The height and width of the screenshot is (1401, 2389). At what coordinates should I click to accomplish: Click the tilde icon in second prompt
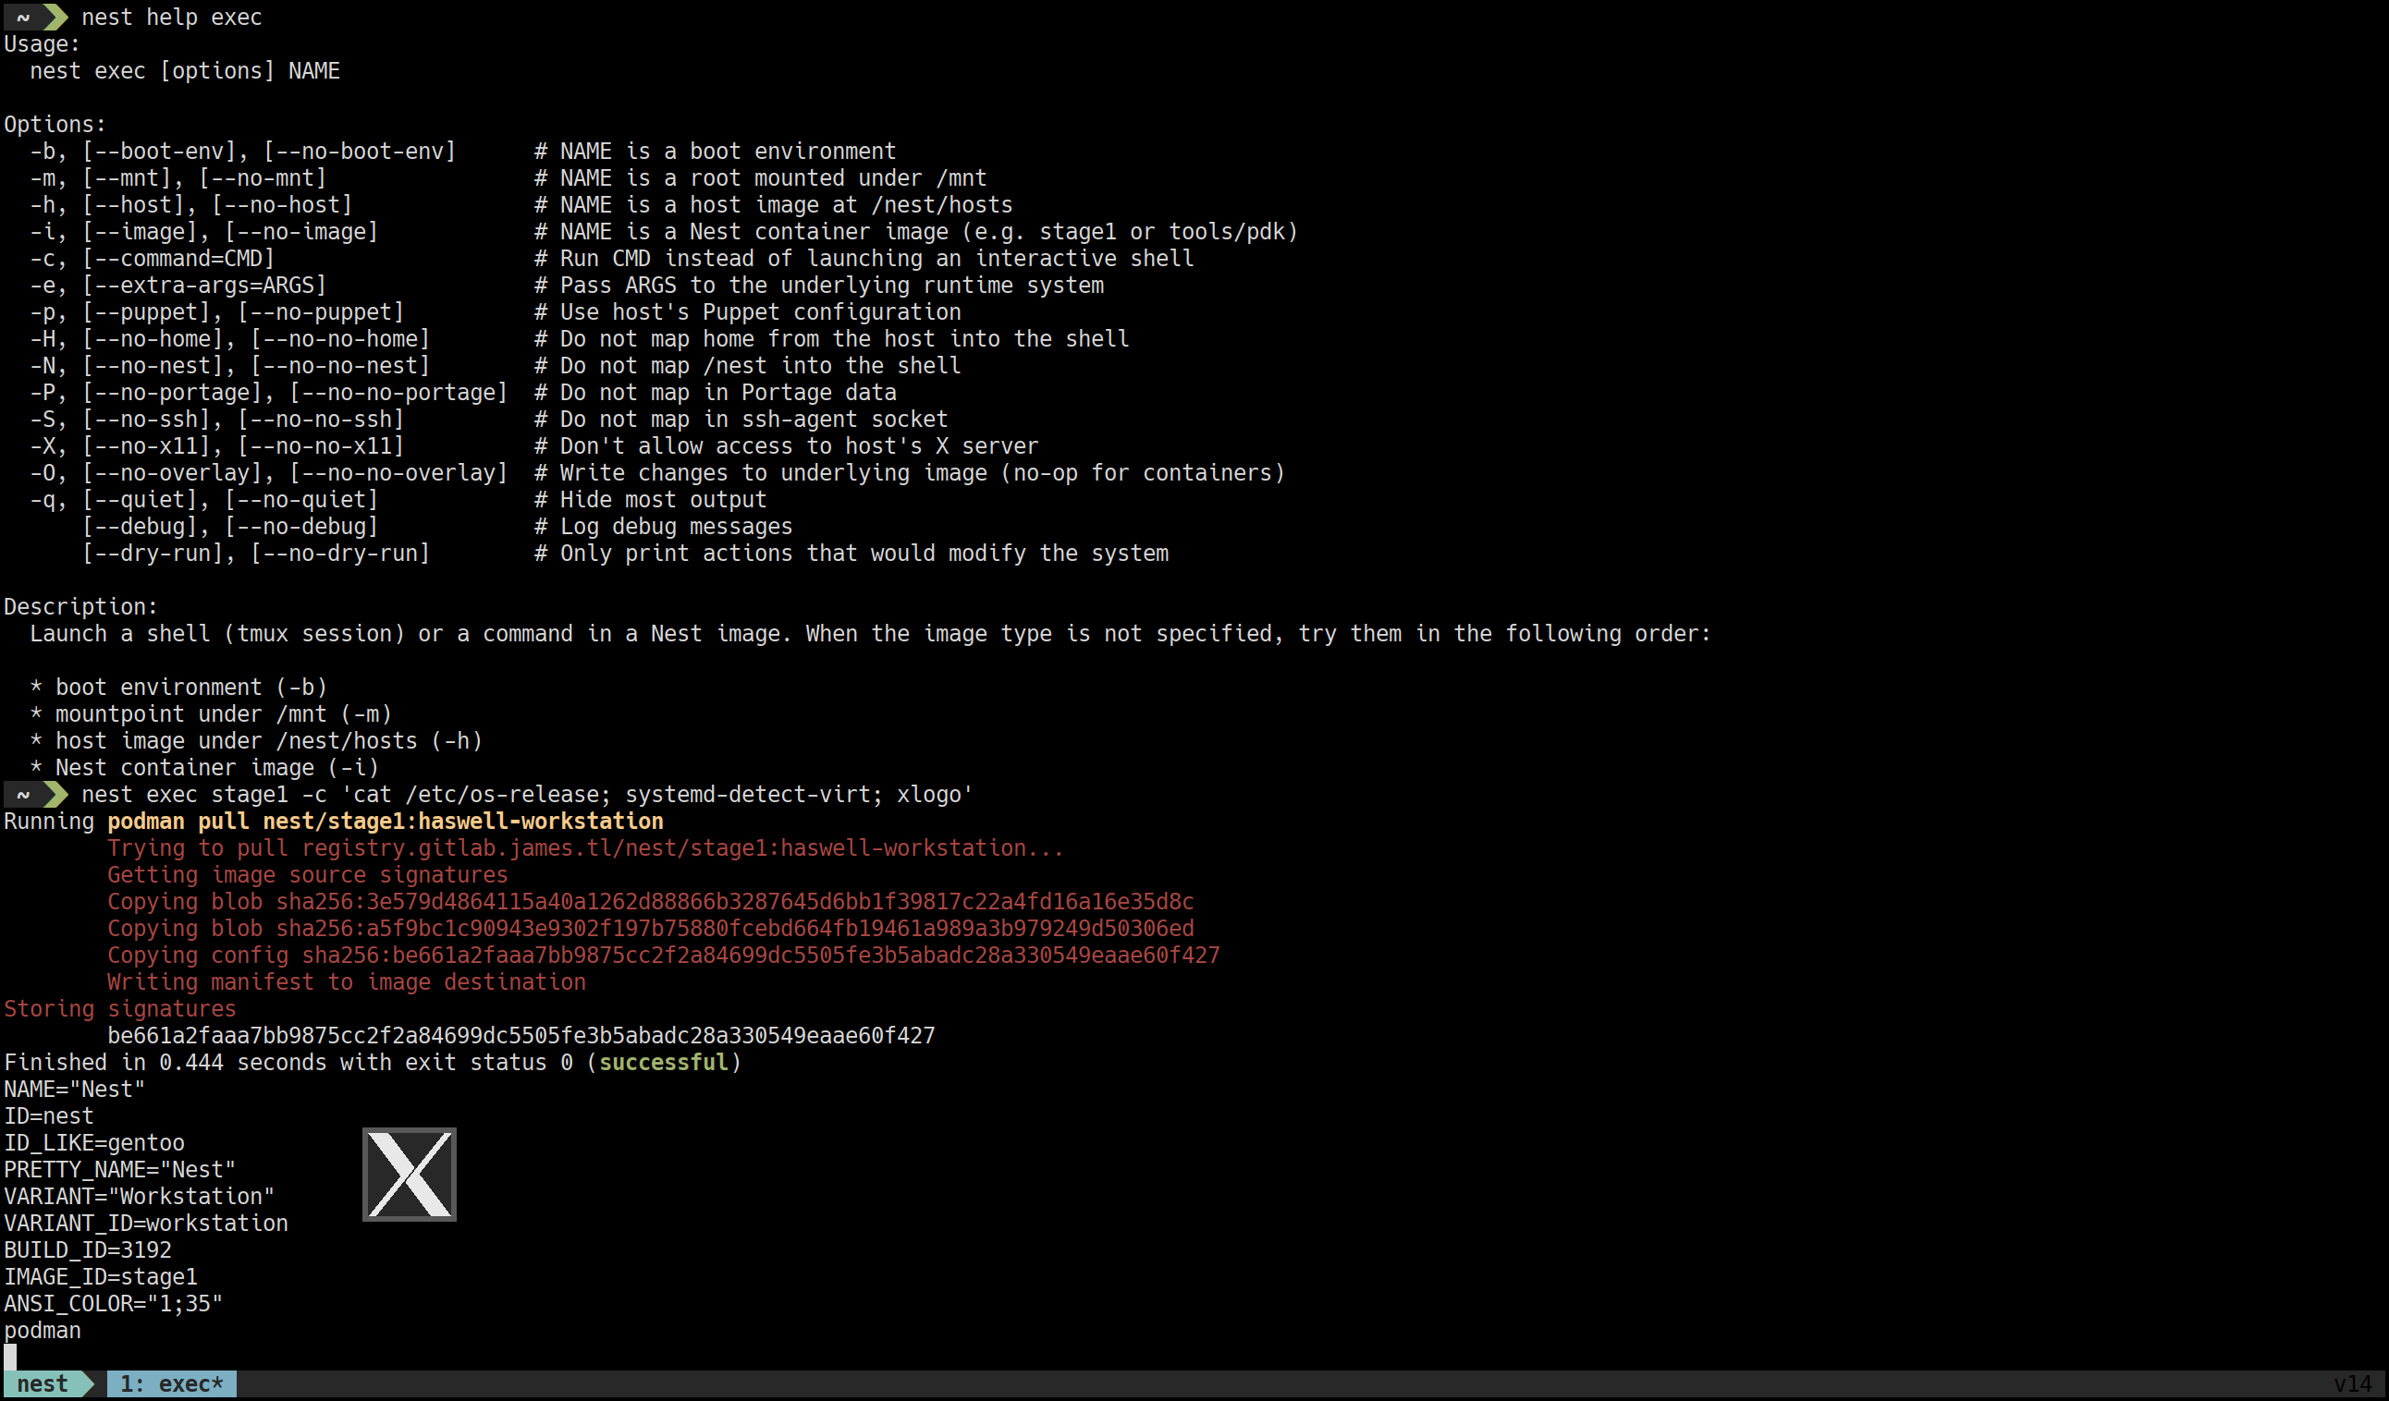pyautogui.click(x=23, y=795)
